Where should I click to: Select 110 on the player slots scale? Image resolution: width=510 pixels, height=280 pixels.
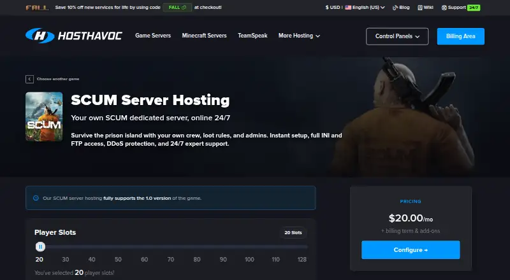point(275,259)
